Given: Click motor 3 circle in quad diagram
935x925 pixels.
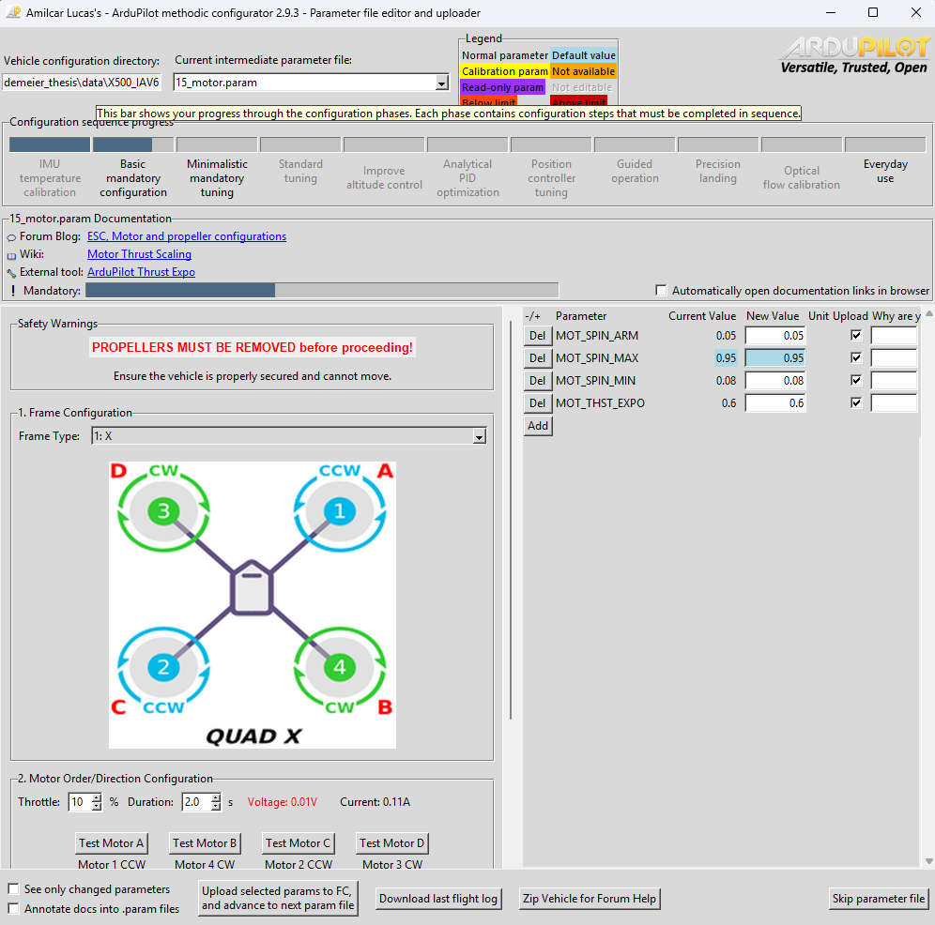Looking at the screenshot, I should click(x=163, y=511).
